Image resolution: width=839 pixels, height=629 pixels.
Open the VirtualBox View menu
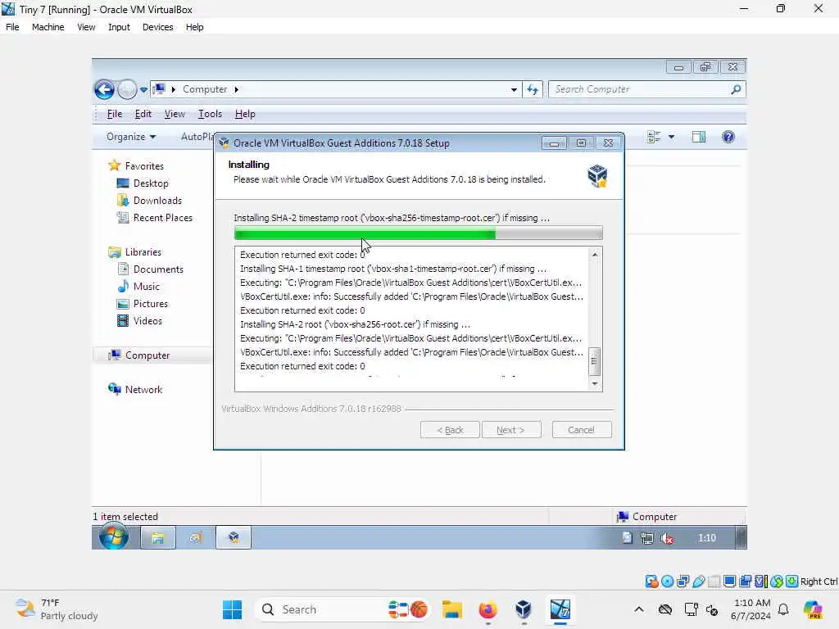point(86,27)
